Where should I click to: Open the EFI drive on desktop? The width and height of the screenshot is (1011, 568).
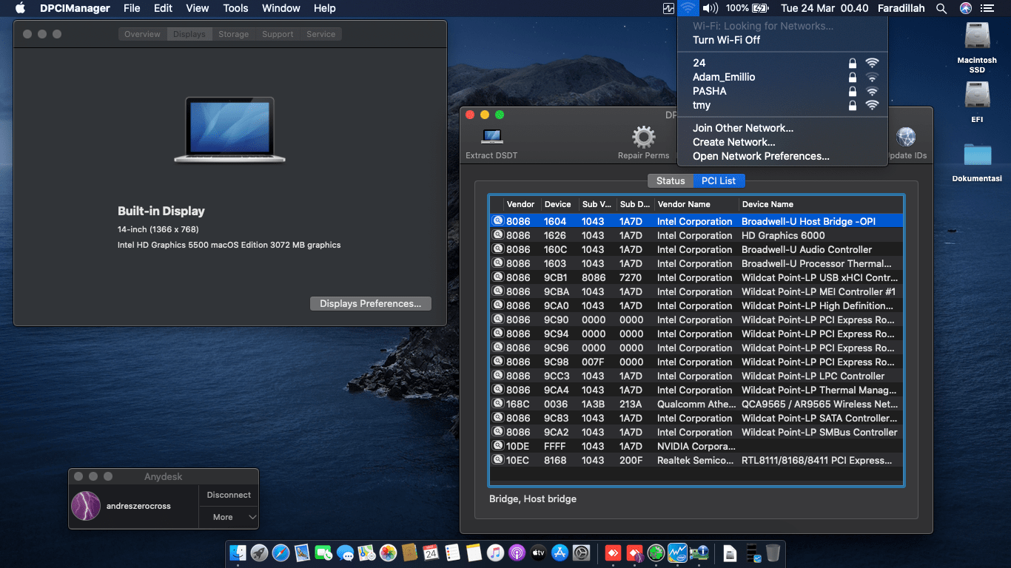(x=977, y=96)
